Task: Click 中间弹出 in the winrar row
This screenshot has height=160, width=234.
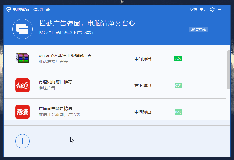Action: [x=143, y=59]
